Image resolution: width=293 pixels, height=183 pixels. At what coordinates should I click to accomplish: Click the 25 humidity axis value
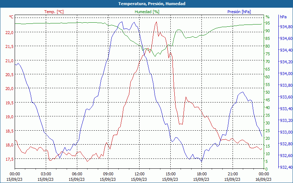click(268, 131)
